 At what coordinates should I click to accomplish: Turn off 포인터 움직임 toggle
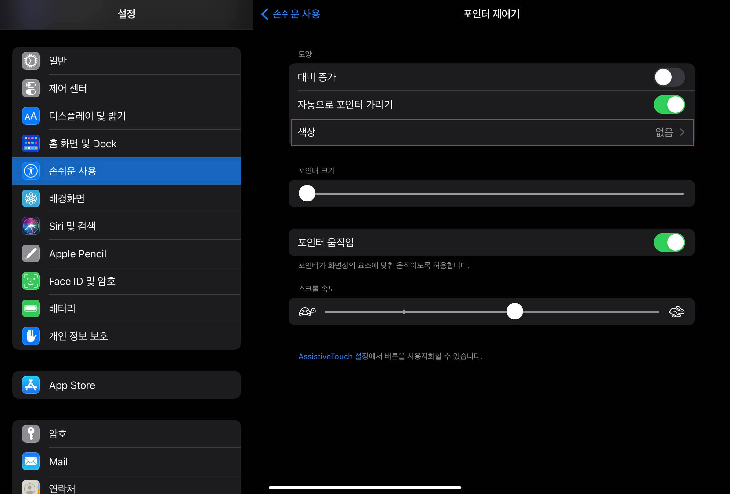669,242
